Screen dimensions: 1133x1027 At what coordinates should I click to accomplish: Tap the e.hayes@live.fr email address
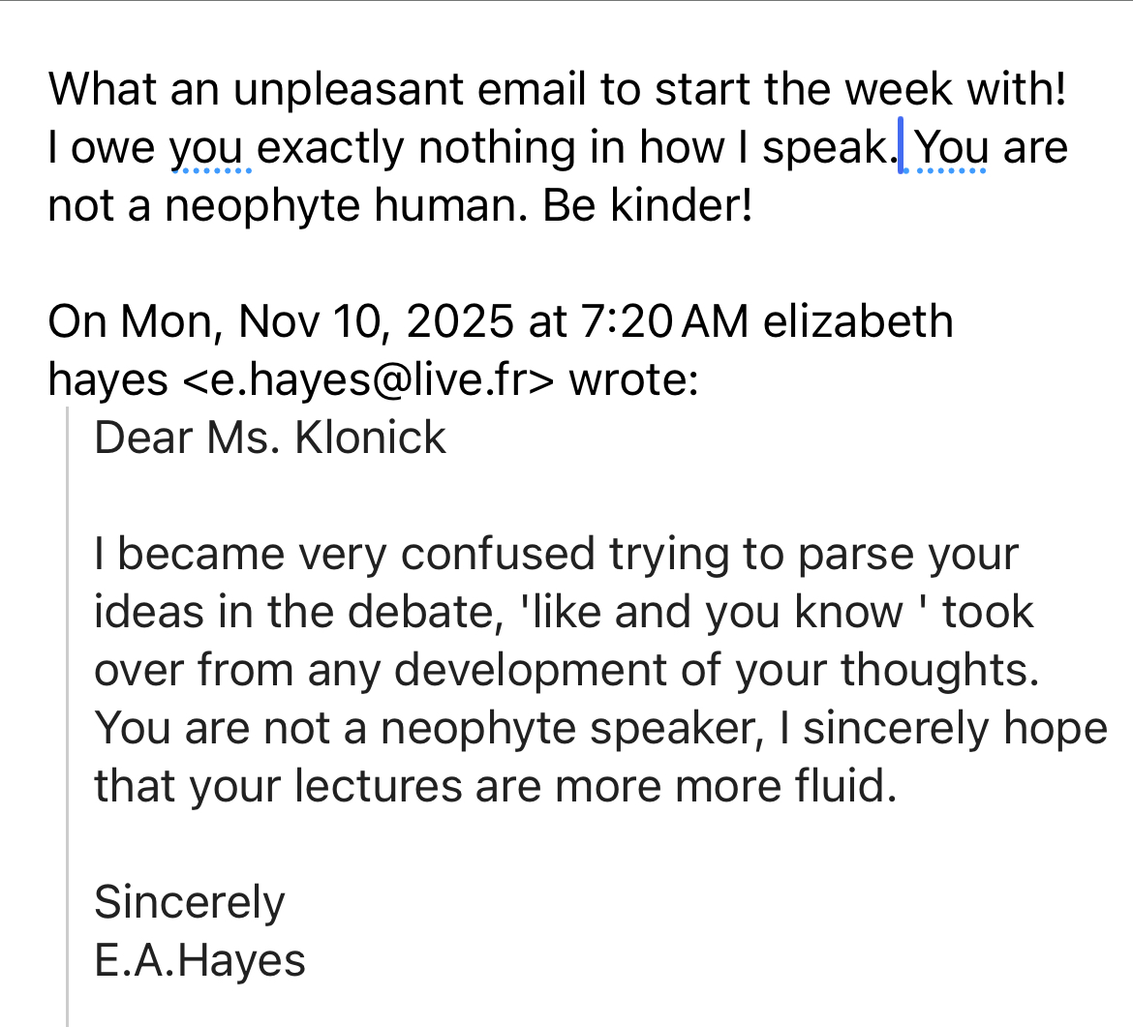tap(368, 380)
